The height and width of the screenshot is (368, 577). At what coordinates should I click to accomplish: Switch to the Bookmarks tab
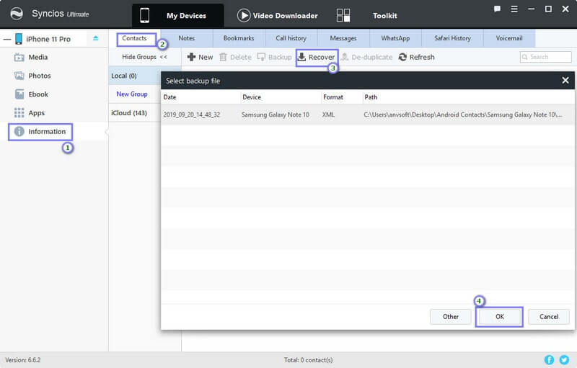tap(239, 38)
